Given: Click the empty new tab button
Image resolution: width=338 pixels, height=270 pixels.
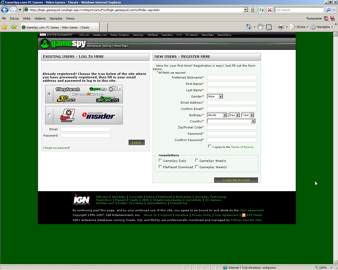Looking at the screenshot, I should (104, 27).
